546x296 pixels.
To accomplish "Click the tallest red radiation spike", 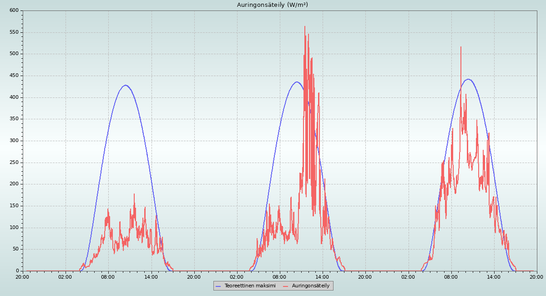I will 305,27.
